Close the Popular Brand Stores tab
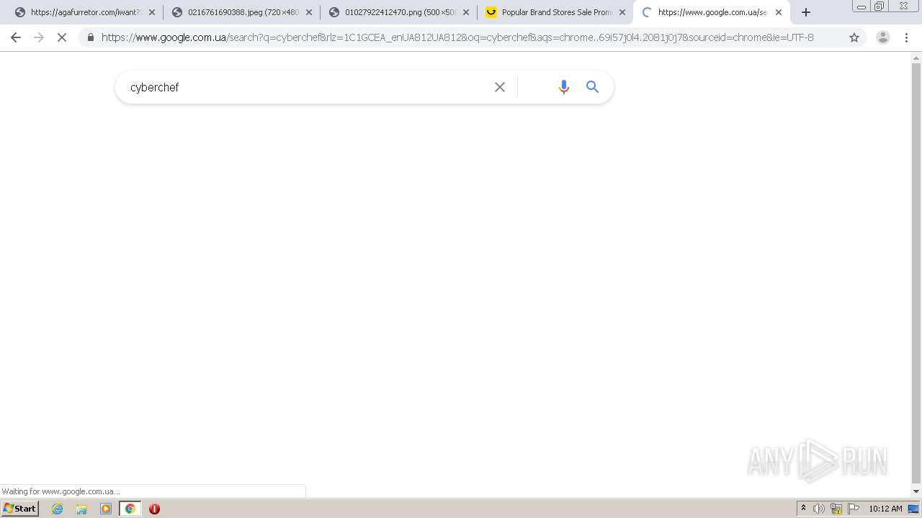 tap(622, 12)
